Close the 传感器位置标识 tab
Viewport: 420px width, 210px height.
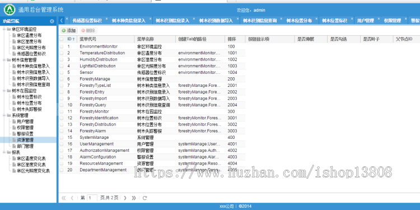[x=106, y=19]
